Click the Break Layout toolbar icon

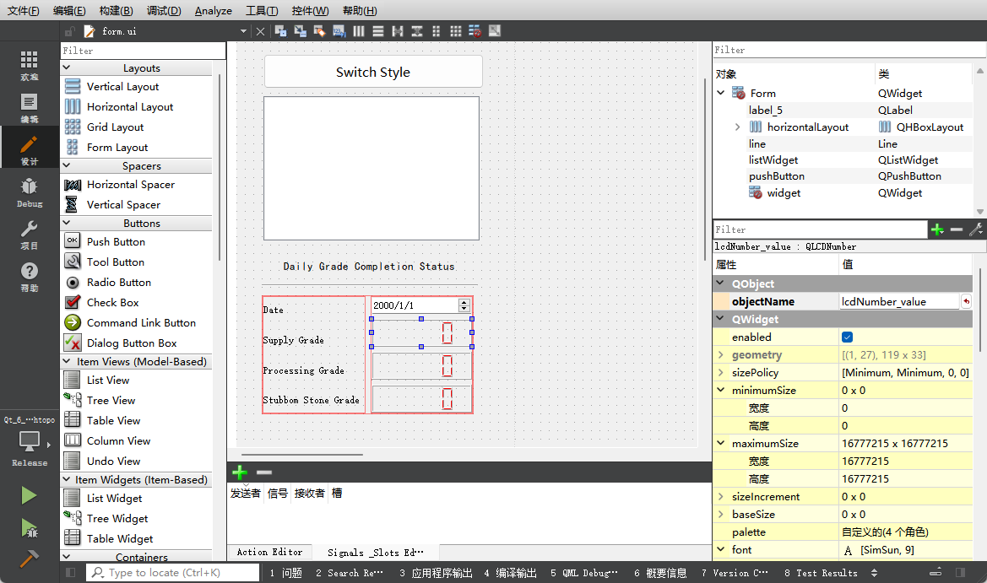click(x=475, y=31)
